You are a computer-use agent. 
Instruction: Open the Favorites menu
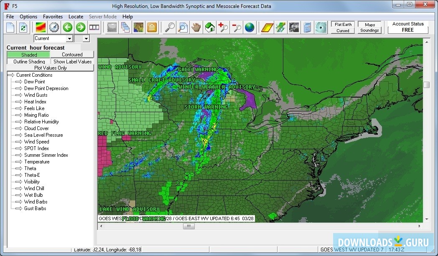point(53,17)
